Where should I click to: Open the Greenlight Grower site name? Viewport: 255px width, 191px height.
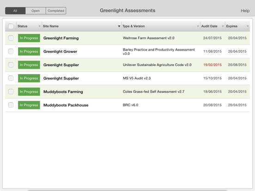click(x=60, y=52)
